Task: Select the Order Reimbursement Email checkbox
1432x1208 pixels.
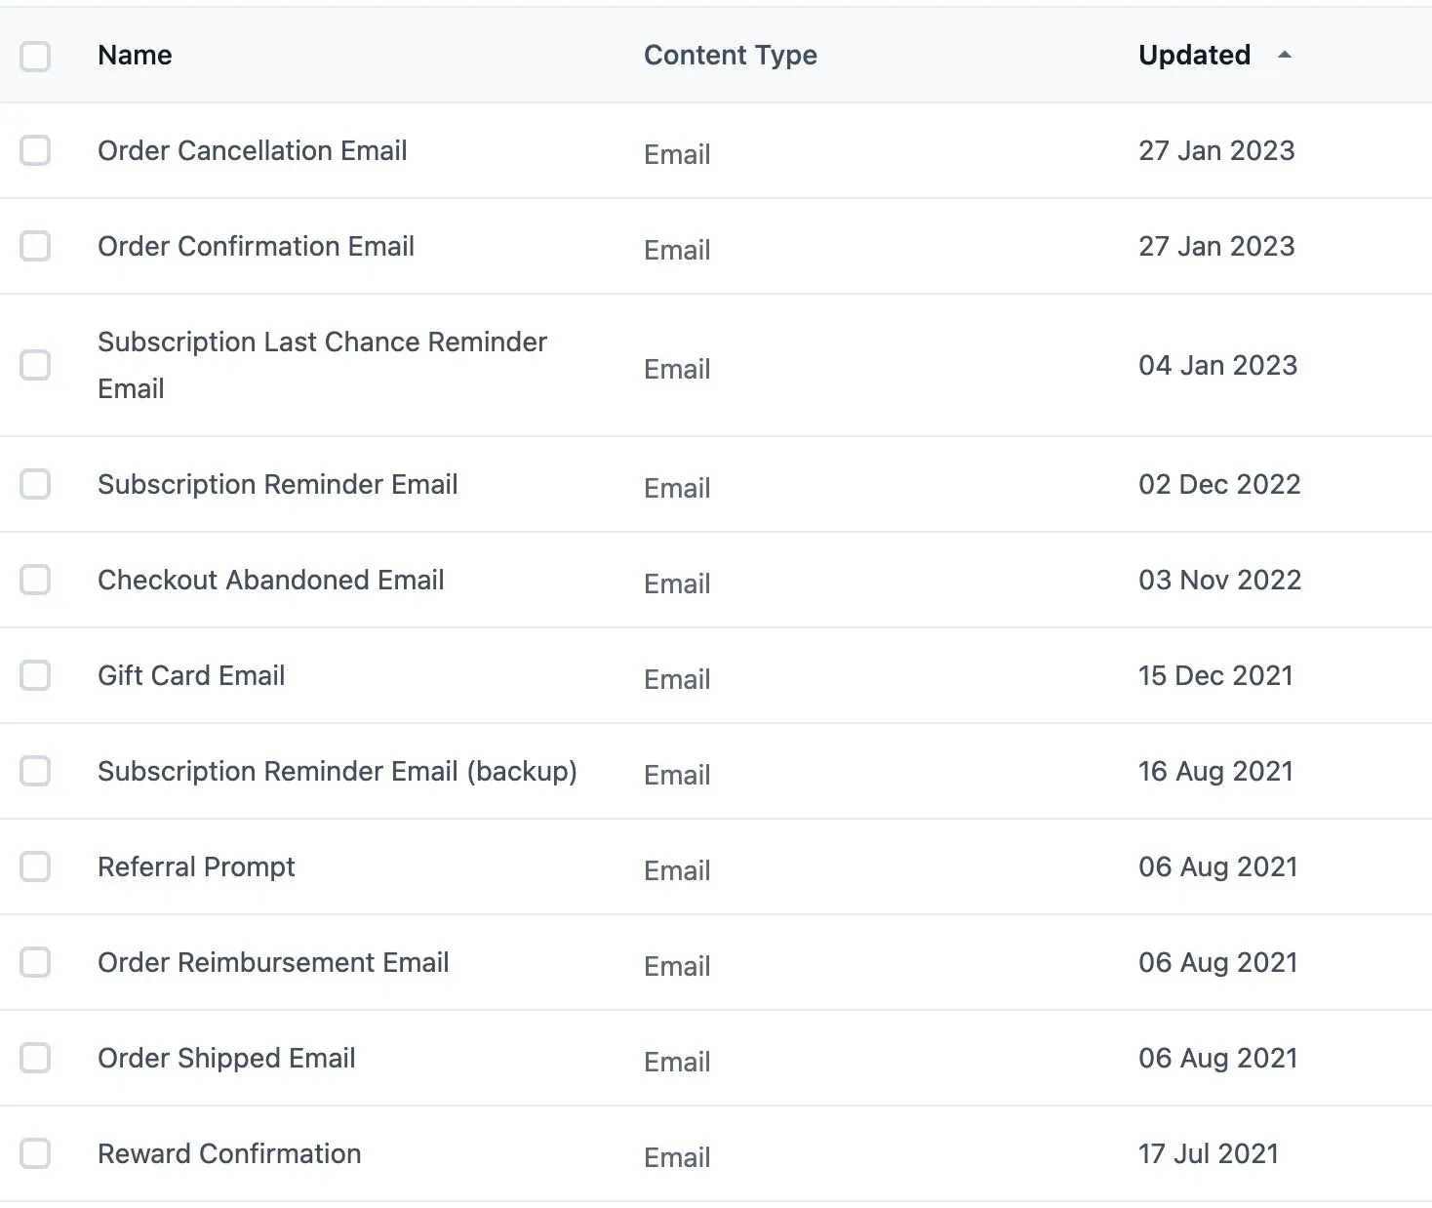Action: [x=35, y=962]
